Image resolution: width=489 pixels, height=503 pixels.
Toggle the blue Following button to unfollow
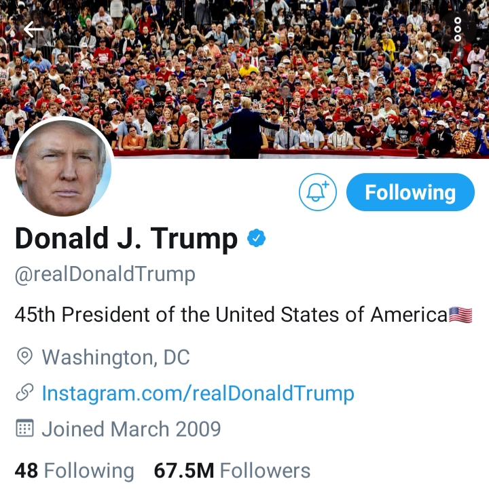pos(410,192)
